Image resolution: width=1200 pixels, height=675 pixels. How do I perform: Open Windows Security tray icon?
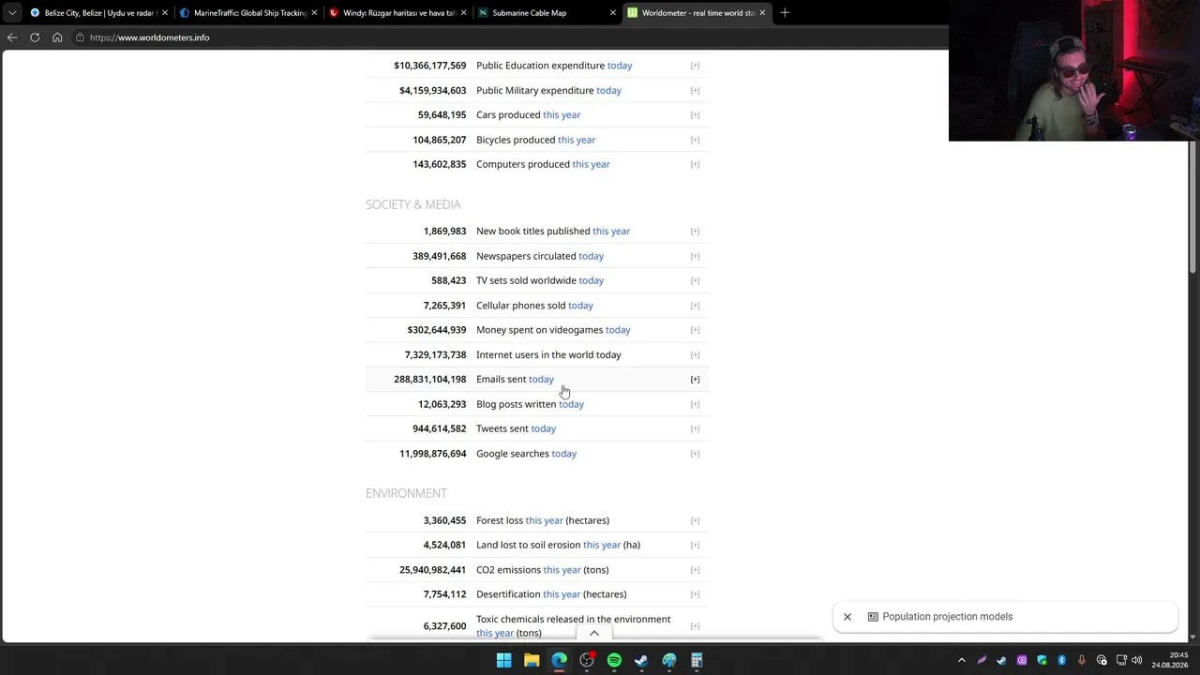coord(1042,661)
